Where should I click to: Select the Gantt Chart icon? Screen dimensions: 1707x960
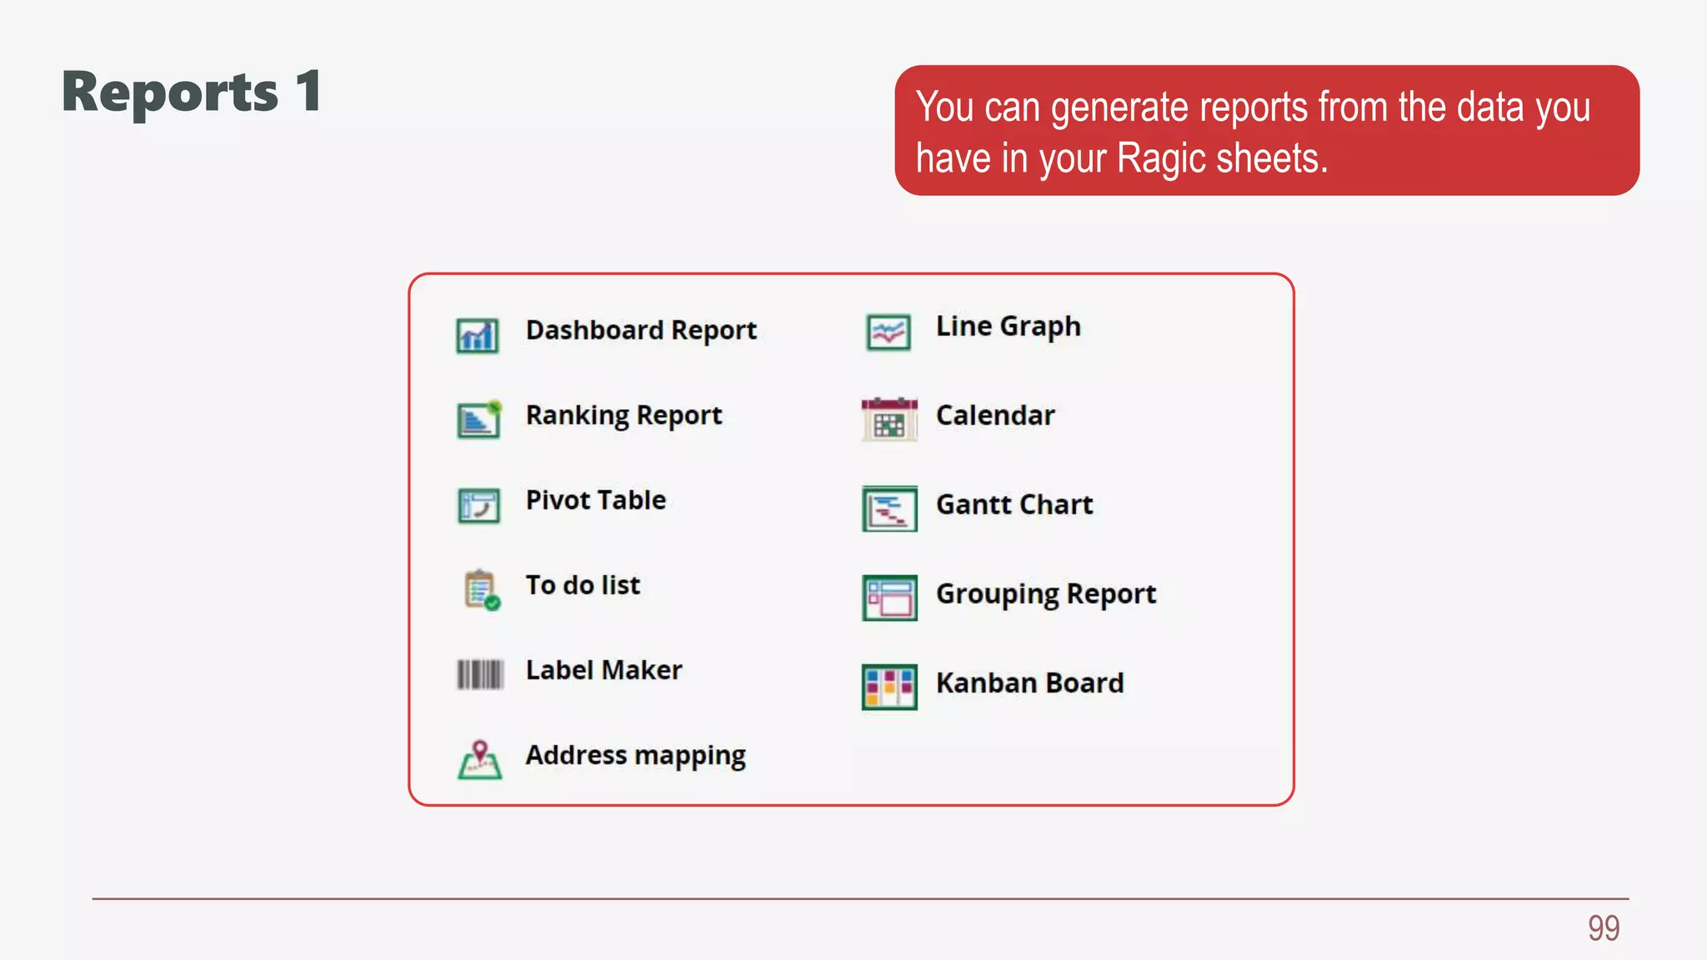point(889,508)
